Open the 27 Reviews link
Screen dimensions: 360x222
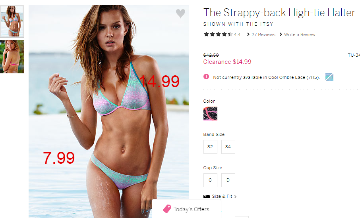coord(263,34)
